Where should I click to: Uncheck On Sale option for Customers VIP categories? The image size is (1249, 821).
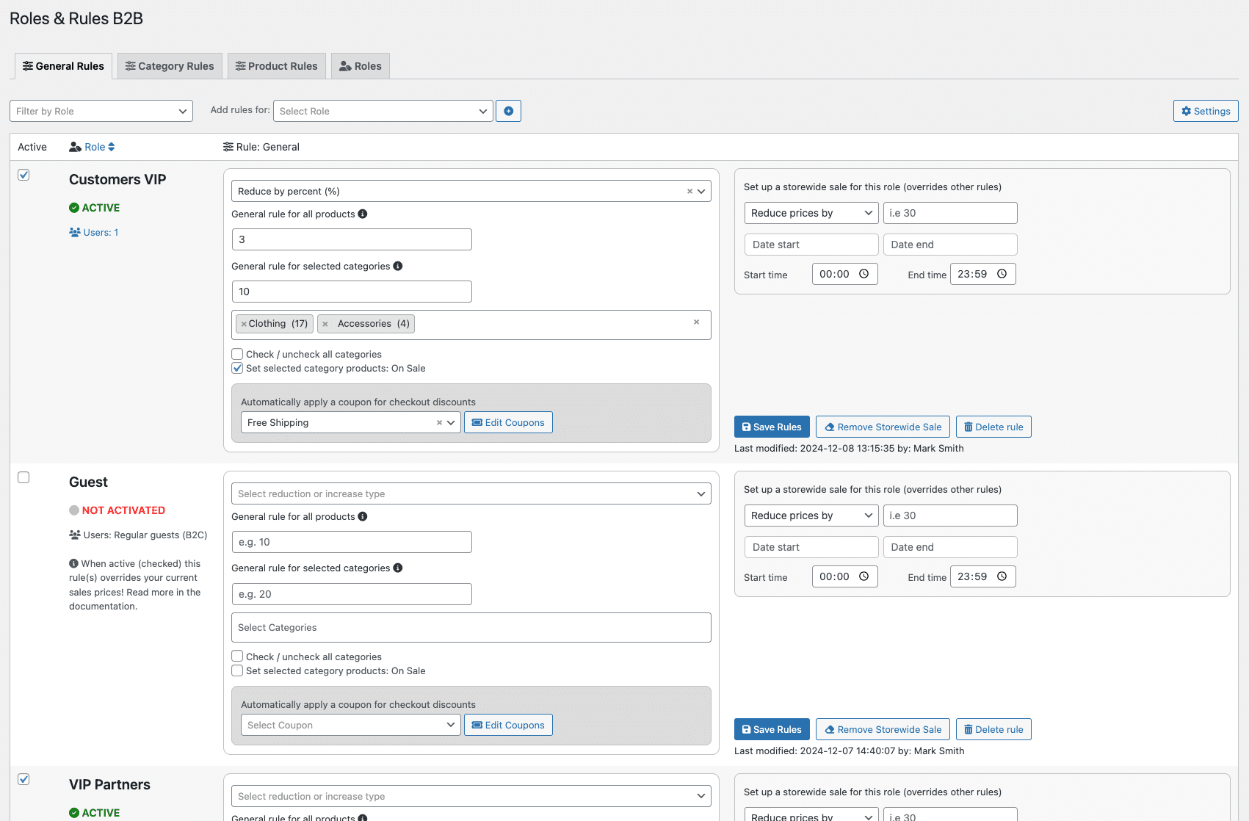pos(237,368)
